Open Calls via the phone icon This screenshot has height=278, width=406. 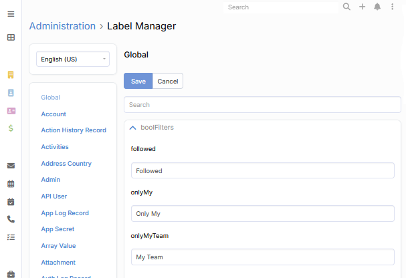point(11,219)
